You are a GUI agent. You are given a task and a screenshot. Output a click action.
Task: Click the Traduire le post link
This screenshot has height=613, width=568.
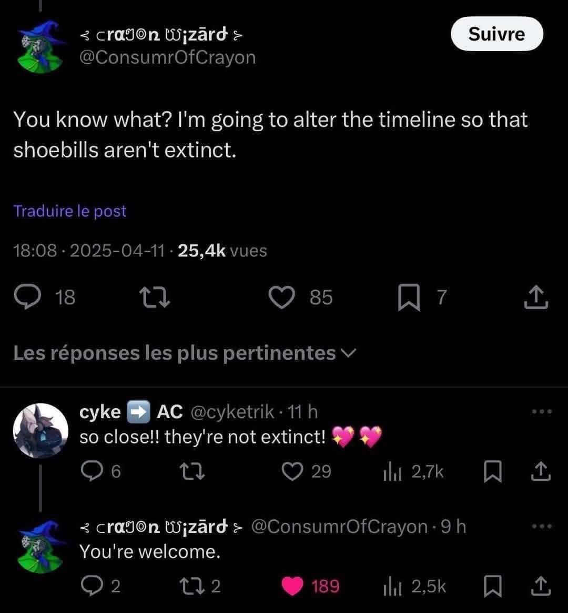70,211
